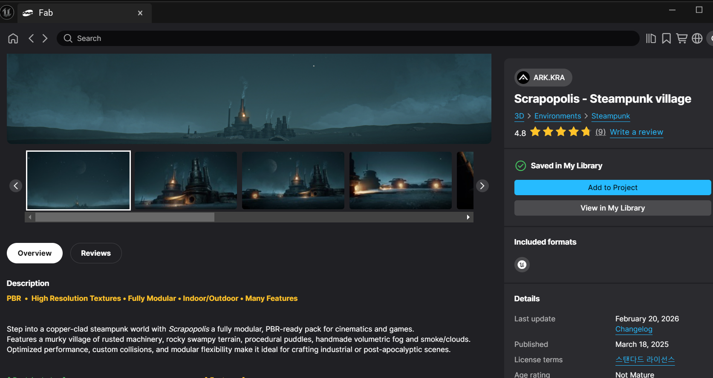Click scrollbar right arrow under gallery
This screenshot has height=378, width=713.
(468, 217)
